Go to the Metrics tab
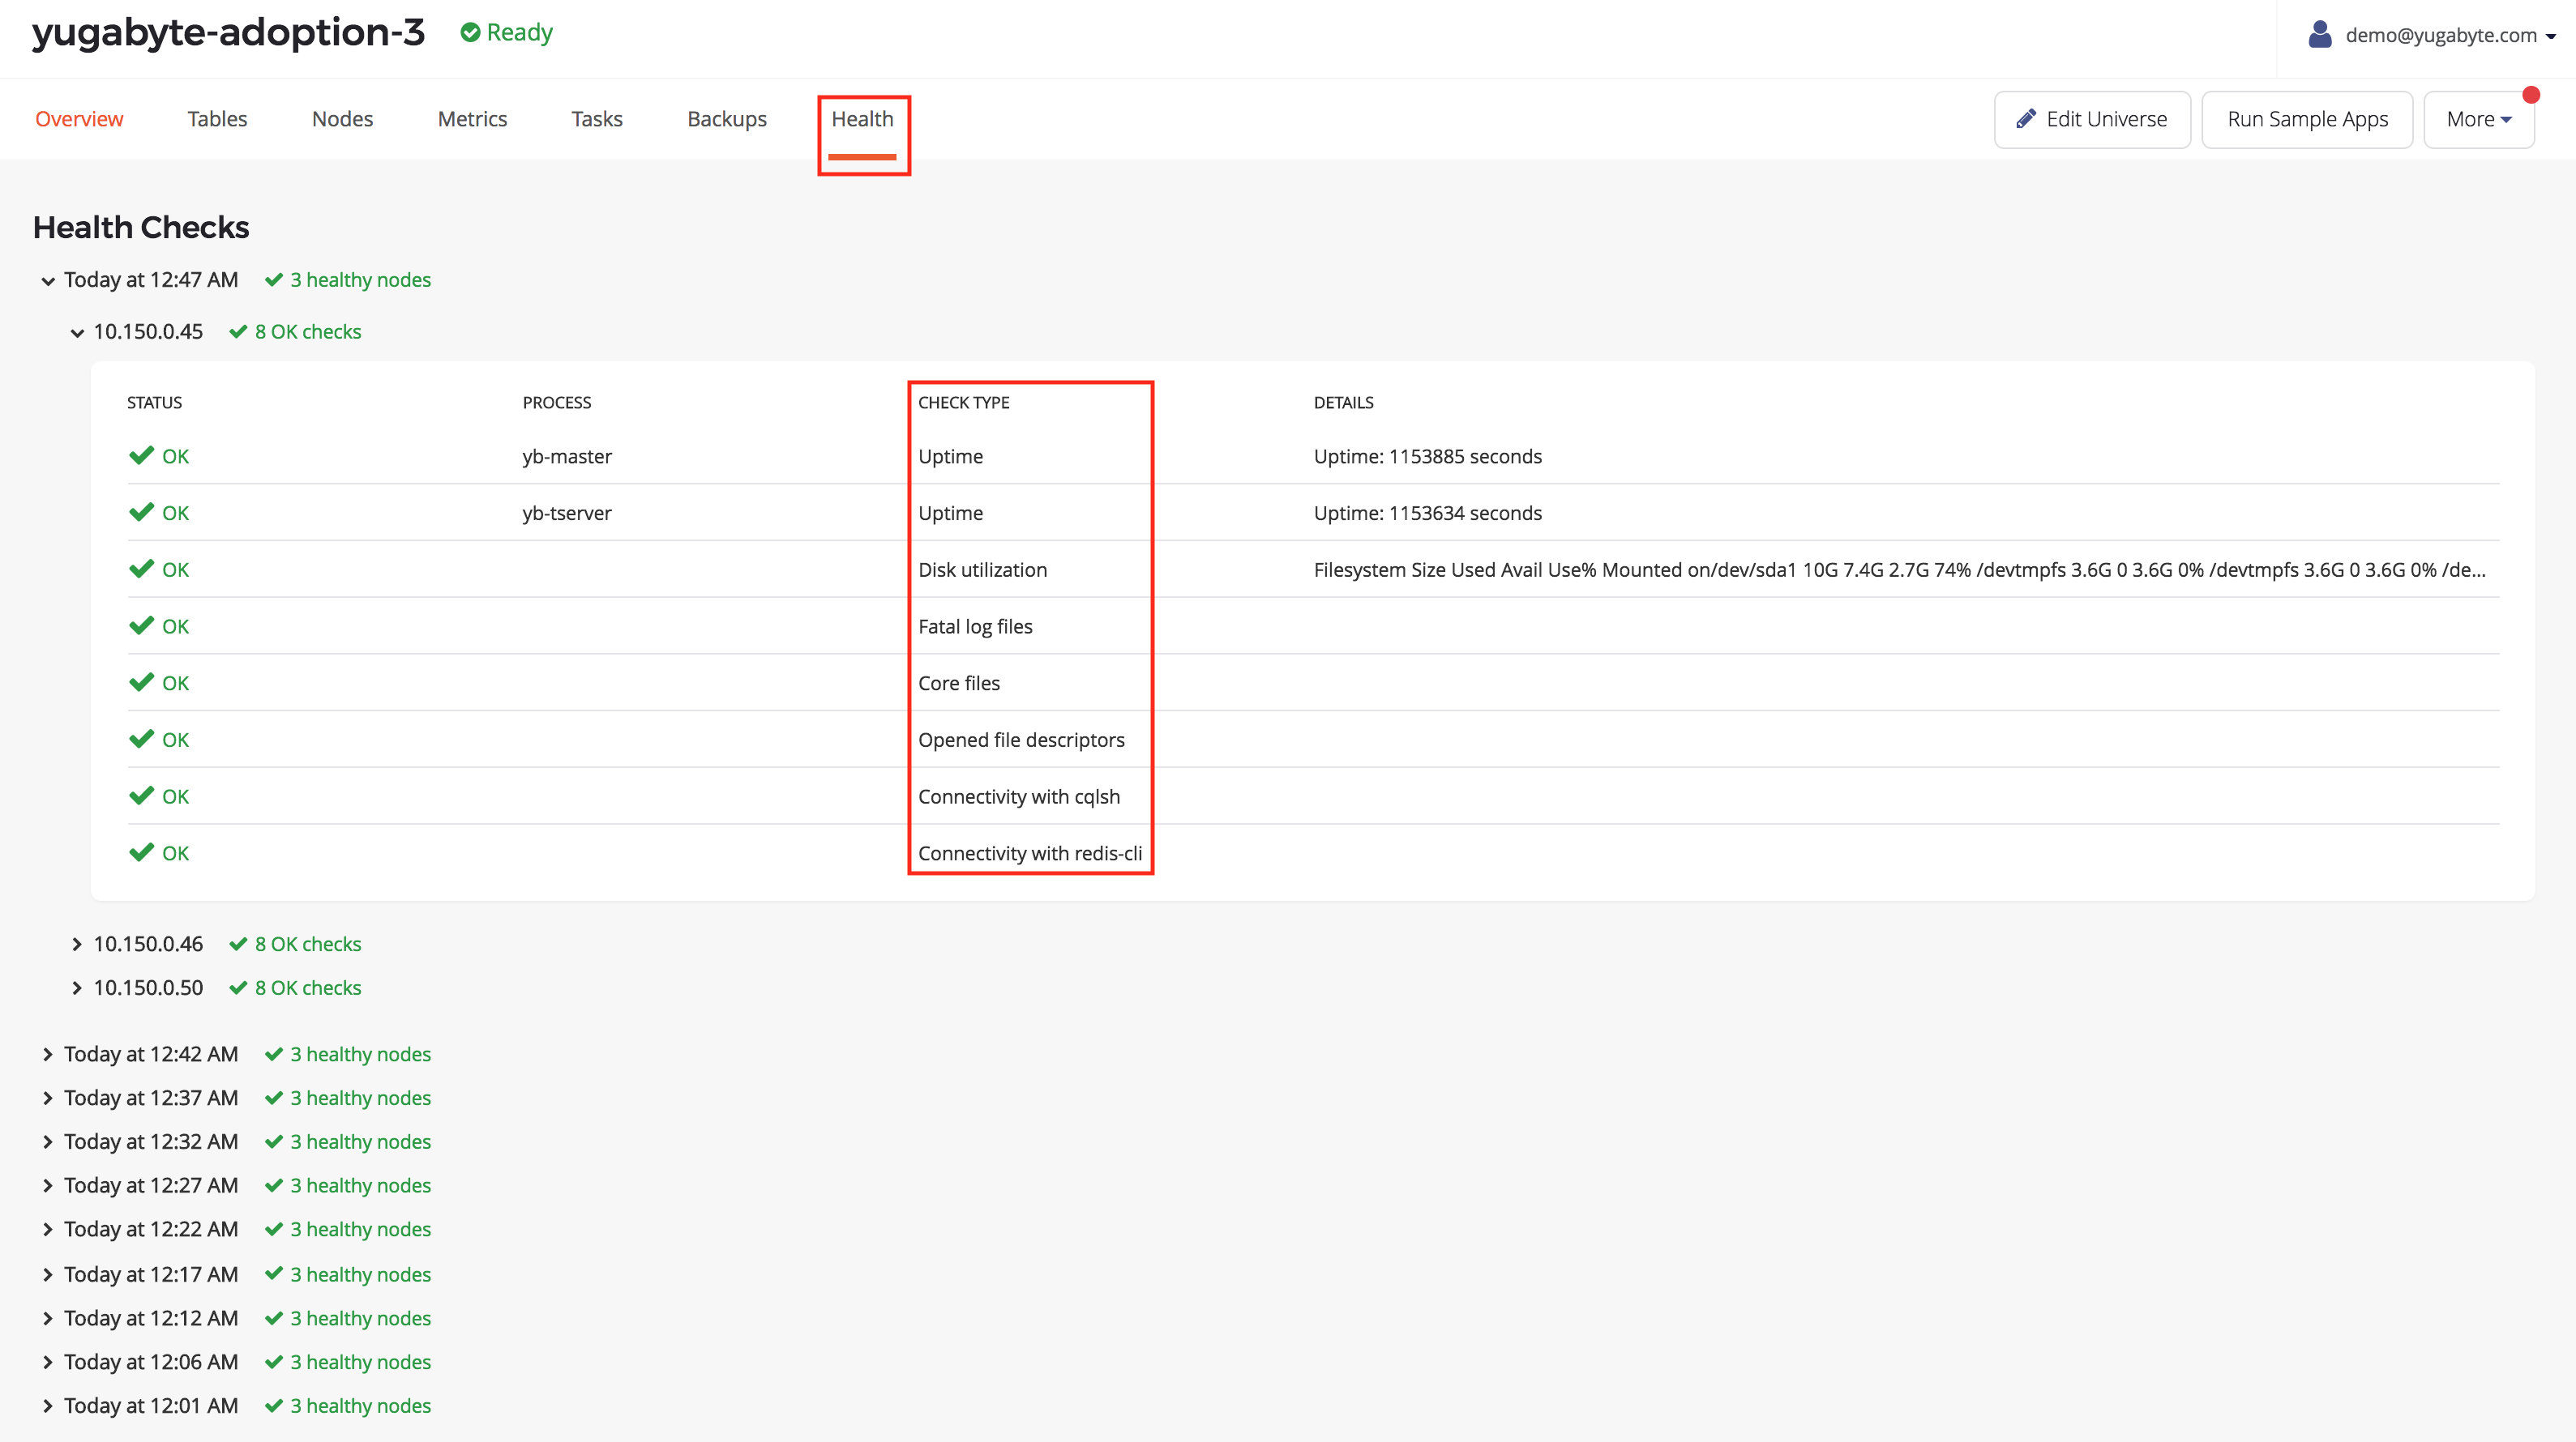Image resolution: width=2576 pixels, height=1442 pixels. coord(472,119)
